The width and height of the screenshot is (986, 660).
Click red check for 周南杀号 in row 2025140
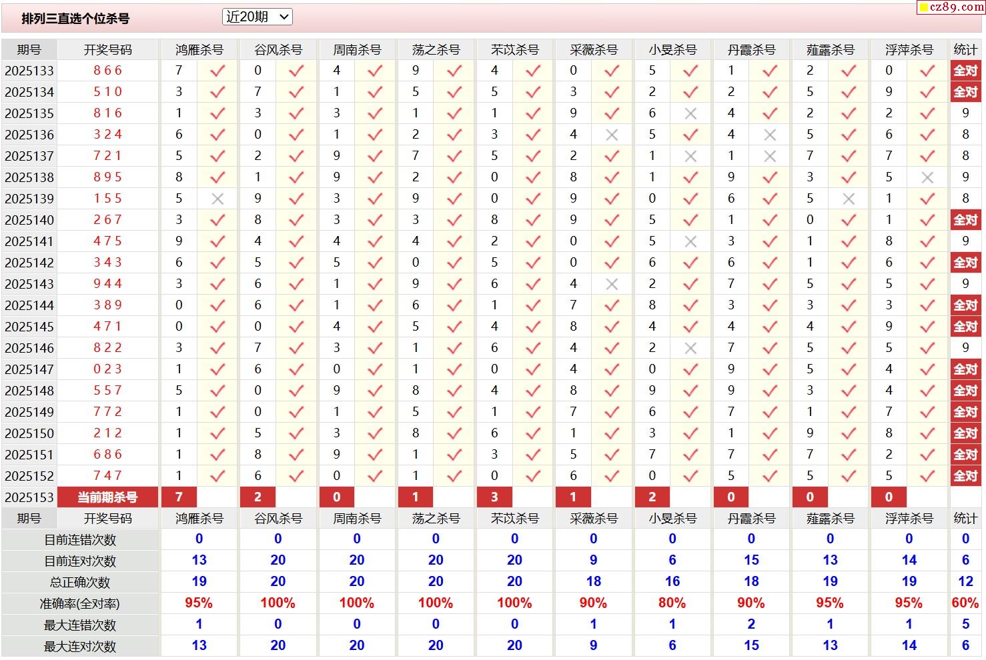[x=375, y=220]
